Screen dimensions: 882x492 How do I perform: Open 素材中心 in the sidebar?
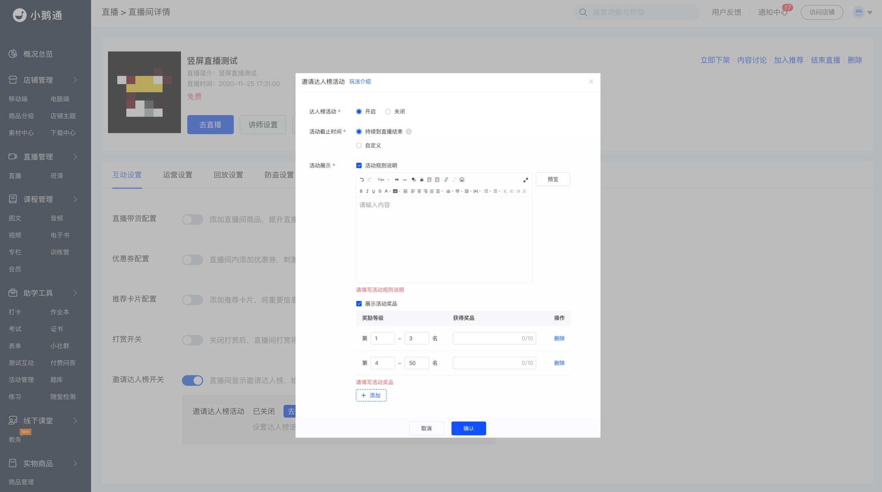click(x=21, y=133)
